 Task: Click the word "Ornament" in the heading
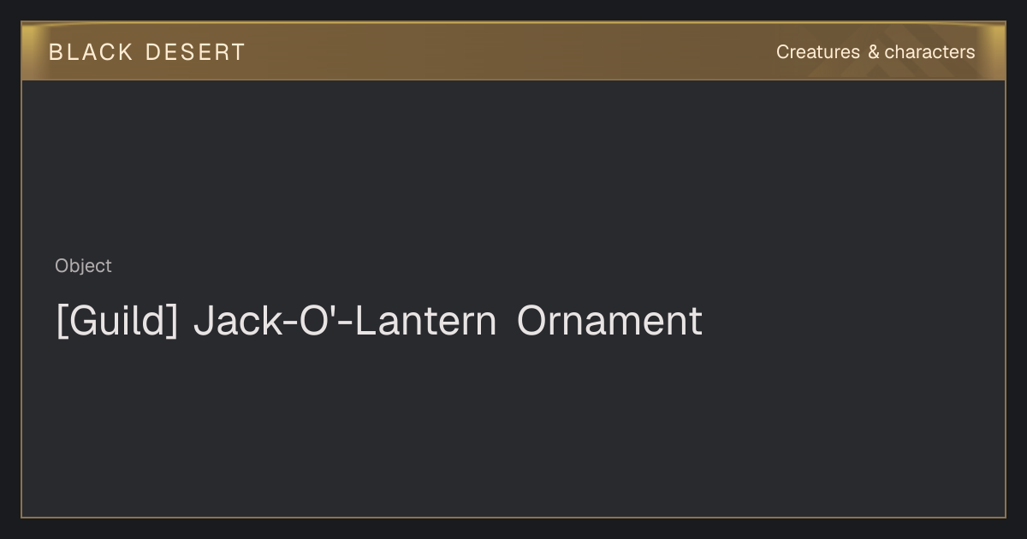coord(609,321)
